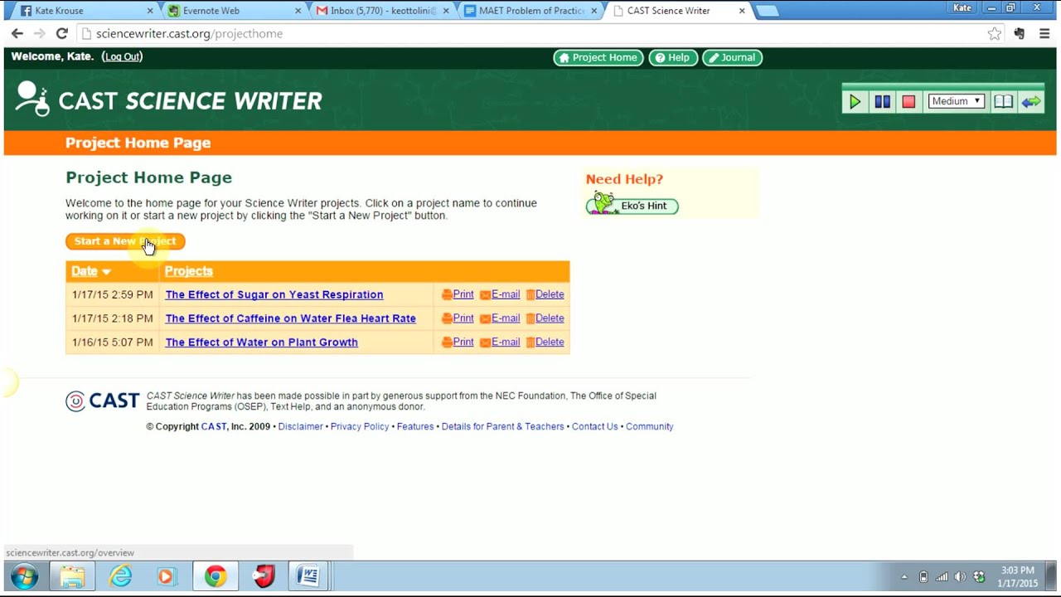The image size is (1061, 597).
Task: Open Eko's Hint
Action: coord(632,204)
